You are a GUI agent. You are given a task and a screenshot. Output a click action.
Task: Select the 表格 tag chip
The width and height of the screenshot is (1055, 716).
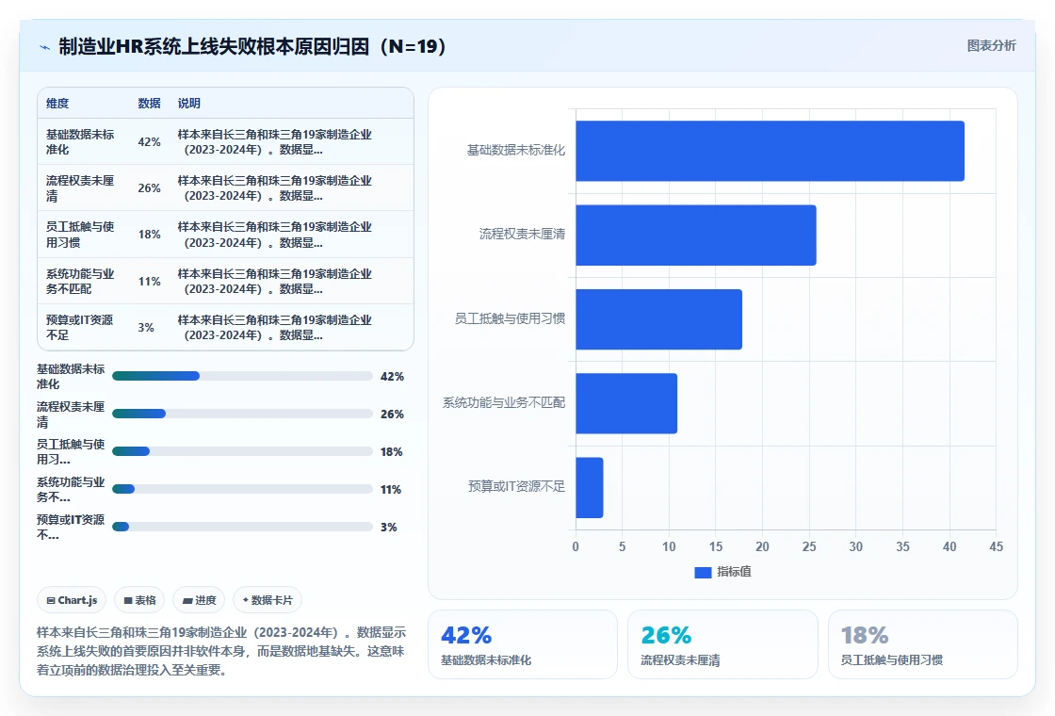pos(139,600)
